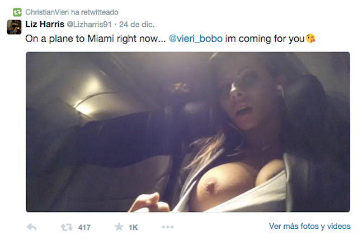
Task: Open the @Lizharris91 handle link
Action: coord(89,24)
